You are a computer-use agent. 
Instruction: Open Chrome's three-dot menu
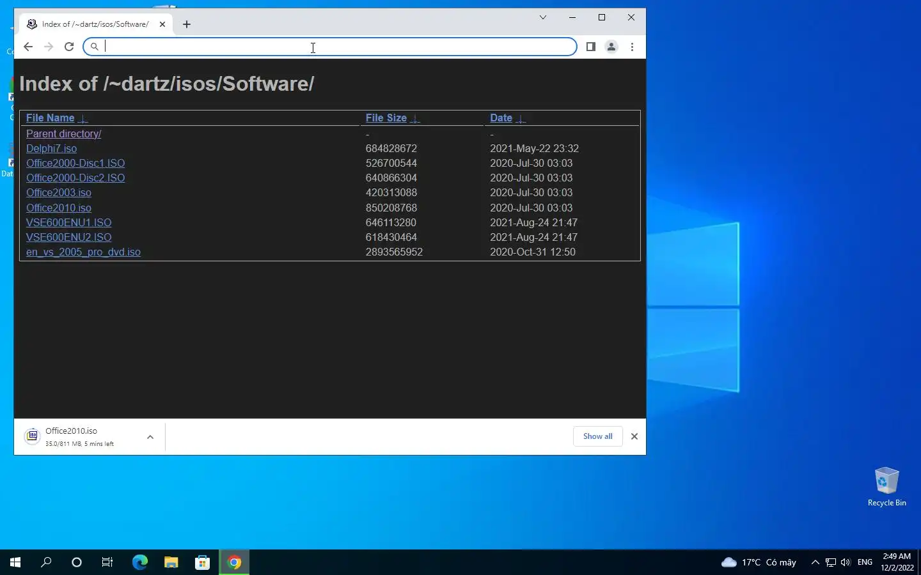click(632, 47)
